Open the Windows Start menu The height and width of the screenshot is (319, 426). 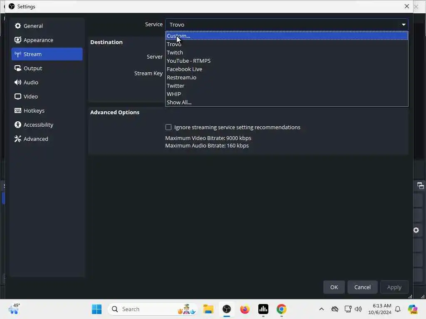point(97,309)
